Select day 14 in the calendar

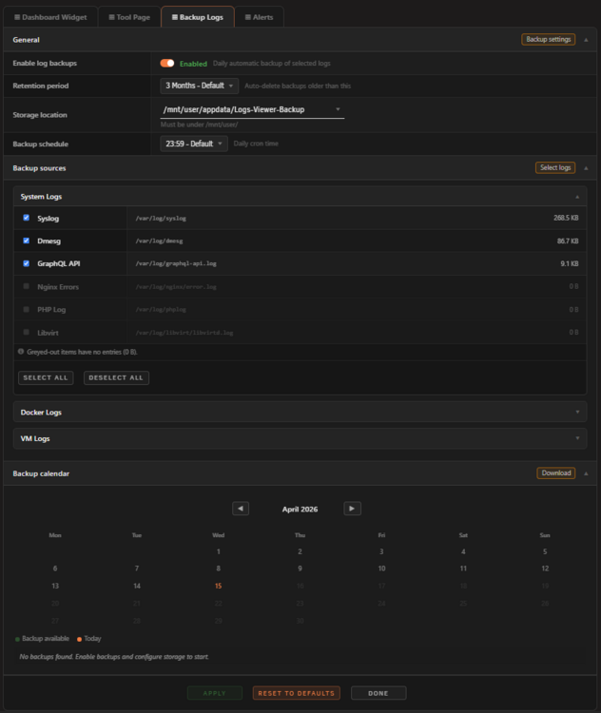tap(137, 587)
